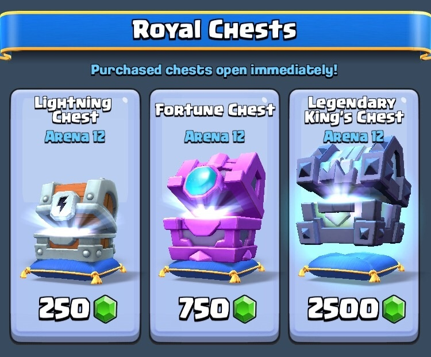Select the Fortune Chest title text
This screenshot has height=357, width=431.
pyautogui.click(x=215, y=110)
